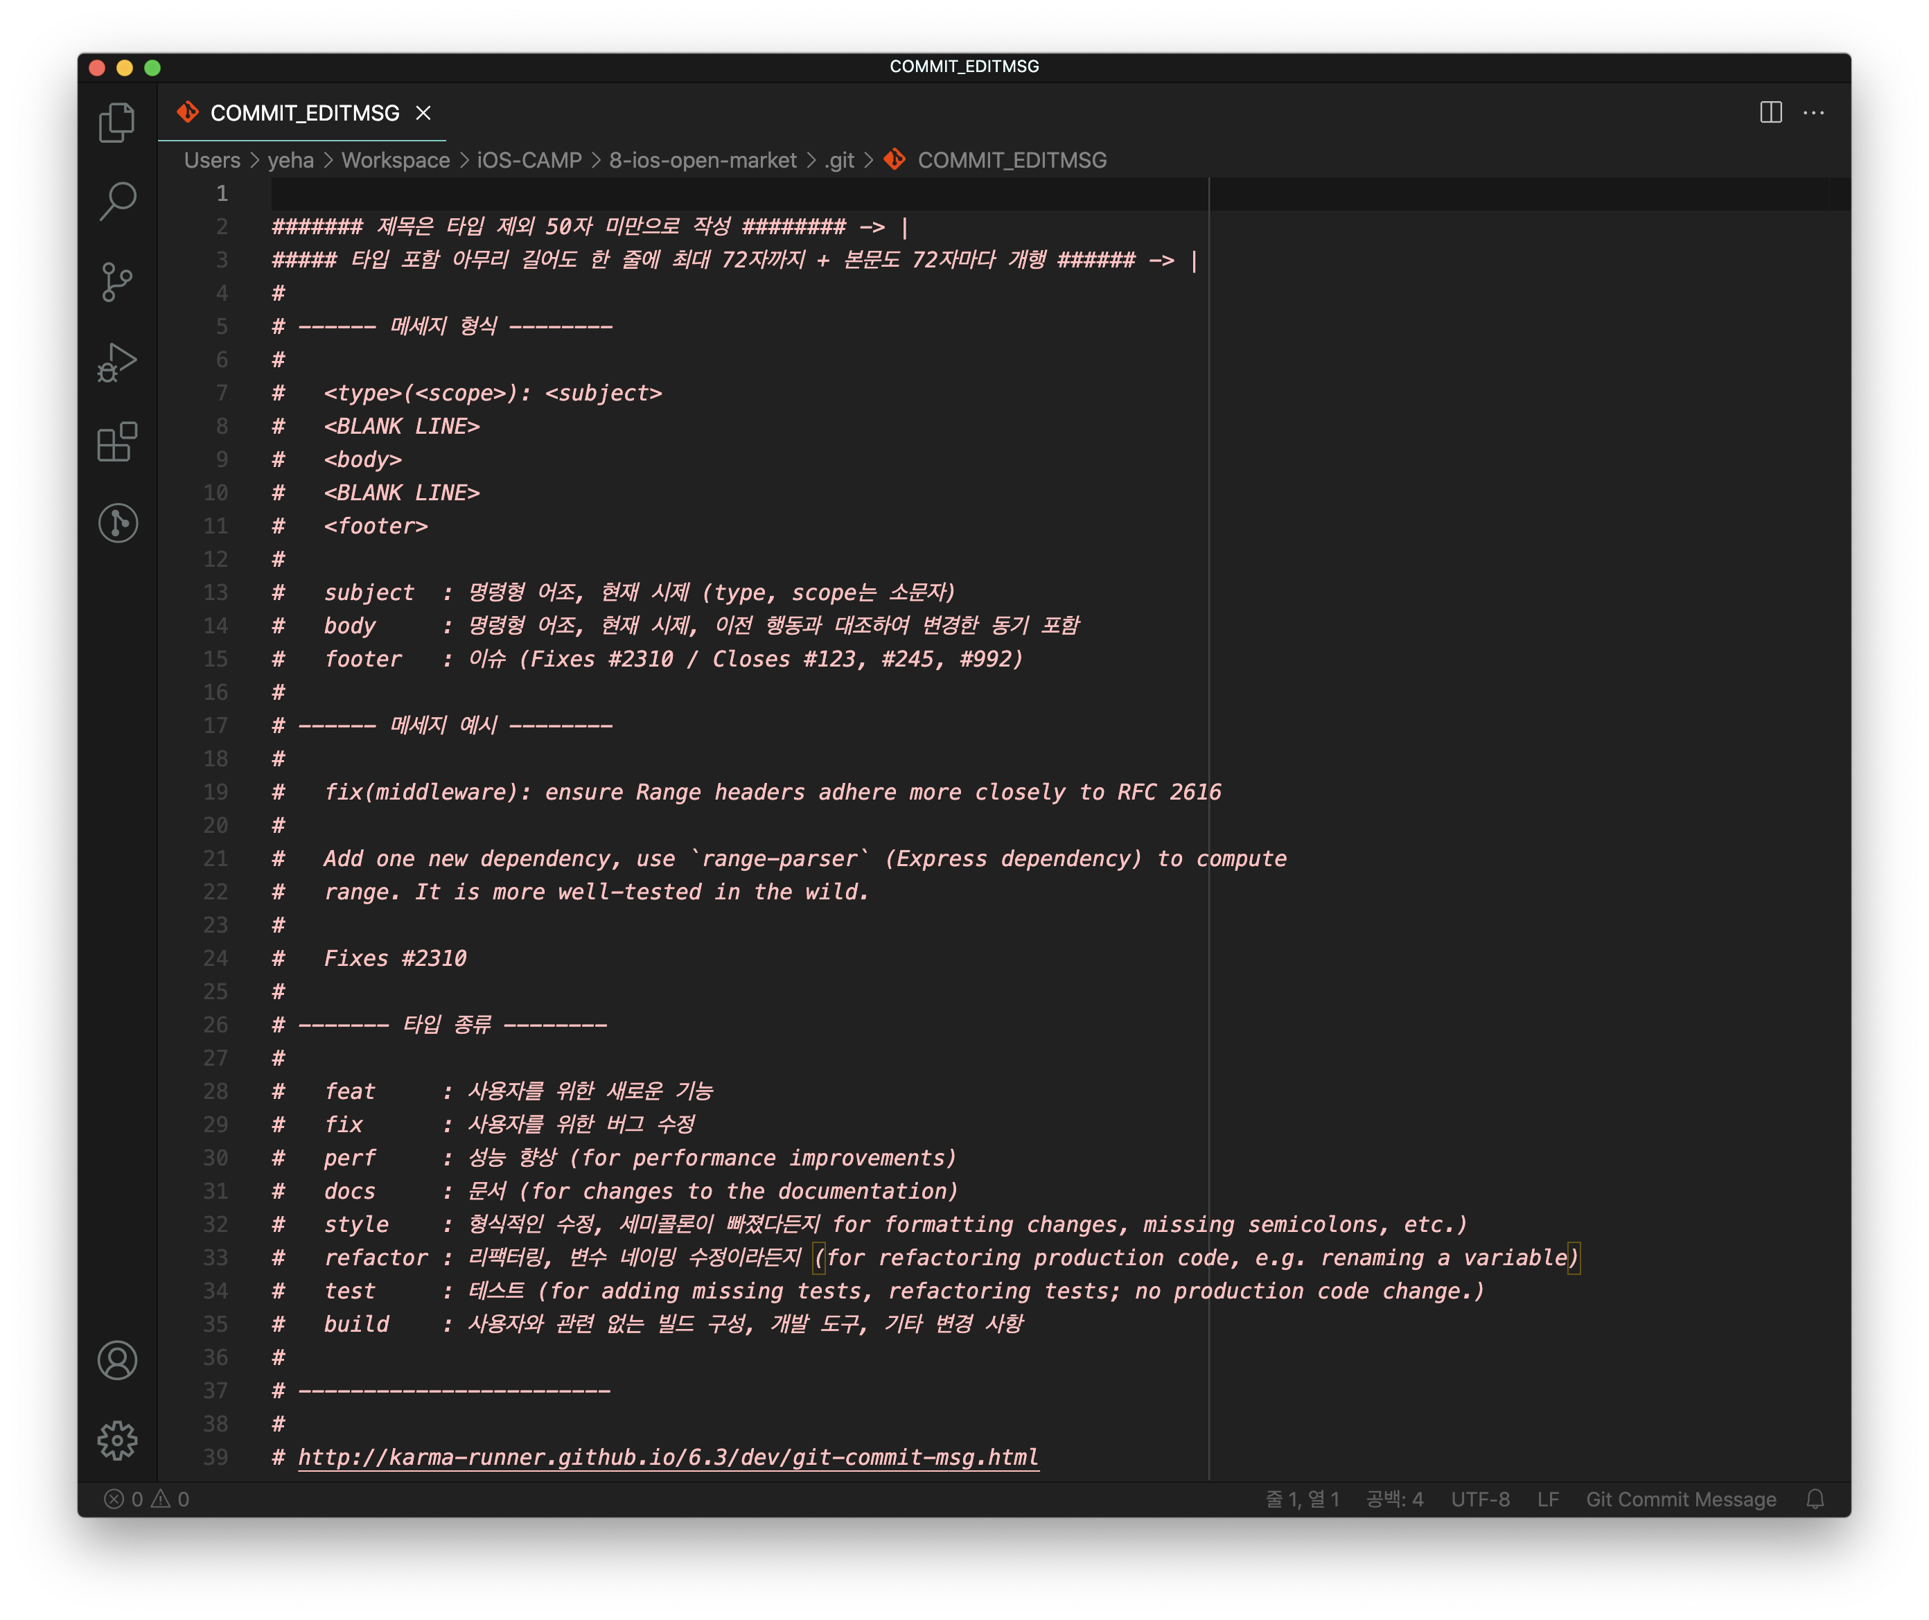Close the COMMIT_EDITMSG tab
The height and width of the screenshot is (1620, 1929).
click(423, 113)
